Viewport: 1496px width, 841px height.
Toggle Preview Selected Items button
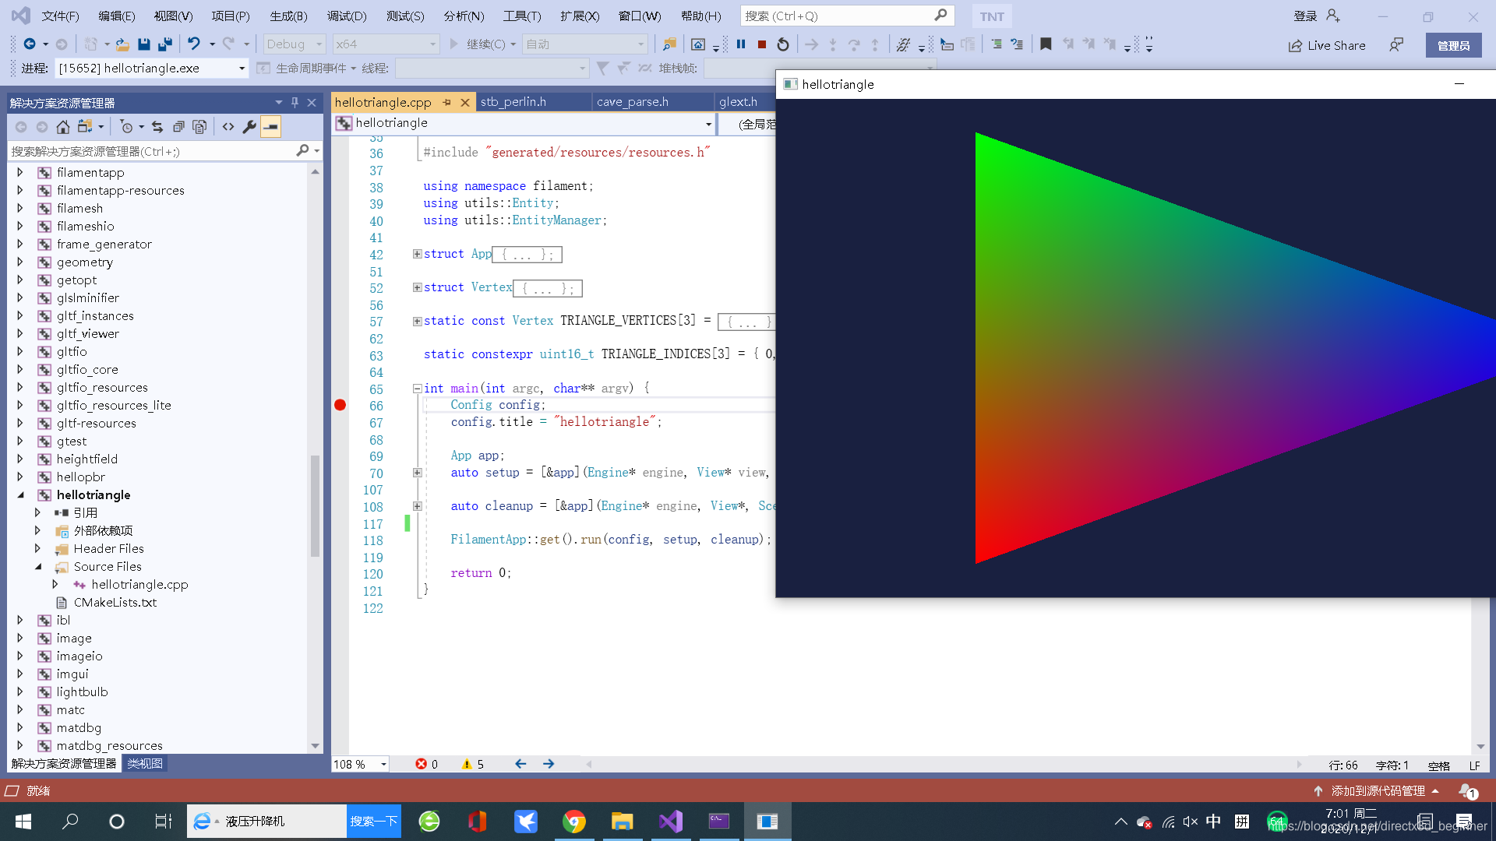[270, 126]
